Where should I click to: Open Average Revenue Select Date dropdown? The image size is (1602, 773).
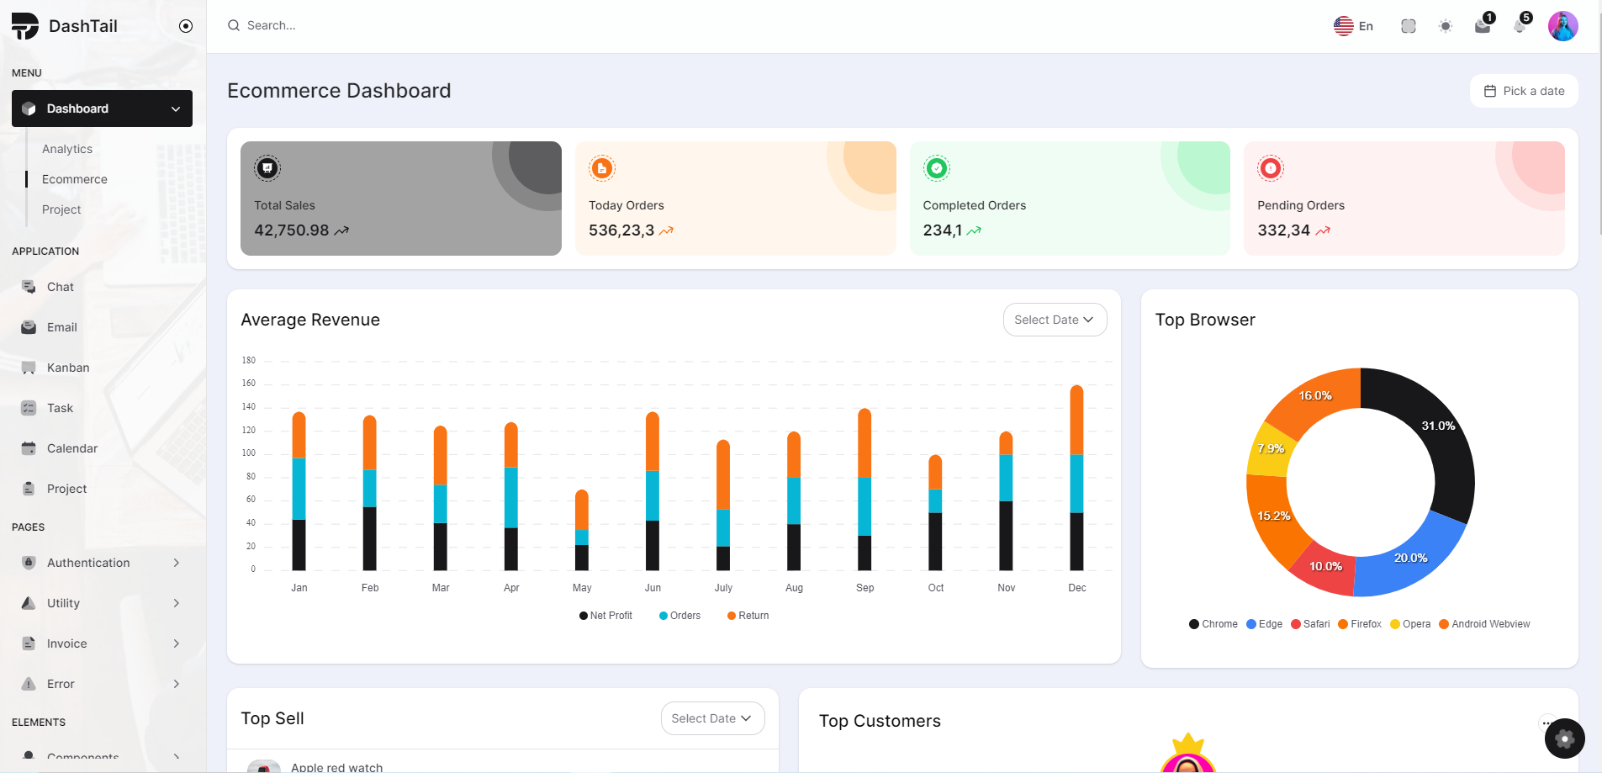pyautogui.click(x=1055, y=320)
